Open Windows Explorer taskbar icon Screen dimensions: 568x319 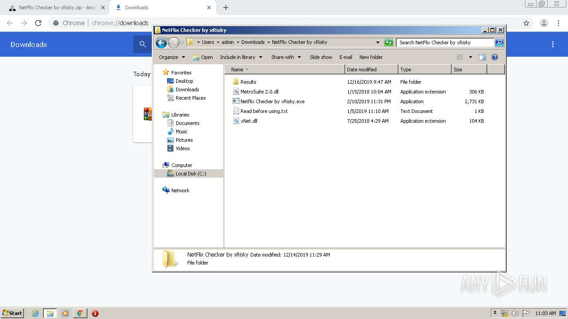click(50, 313)
